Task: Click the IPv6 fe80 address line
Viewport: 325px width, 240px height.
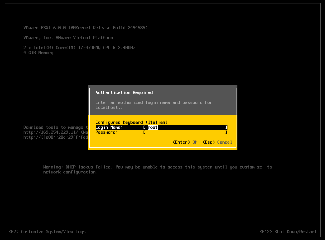Action: 56,137
